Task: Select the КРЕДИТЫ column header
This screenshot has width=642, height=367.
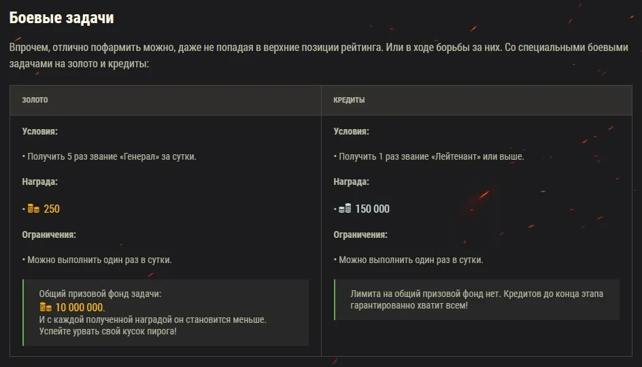Action: pyautogui.click(x=349, y=100)
